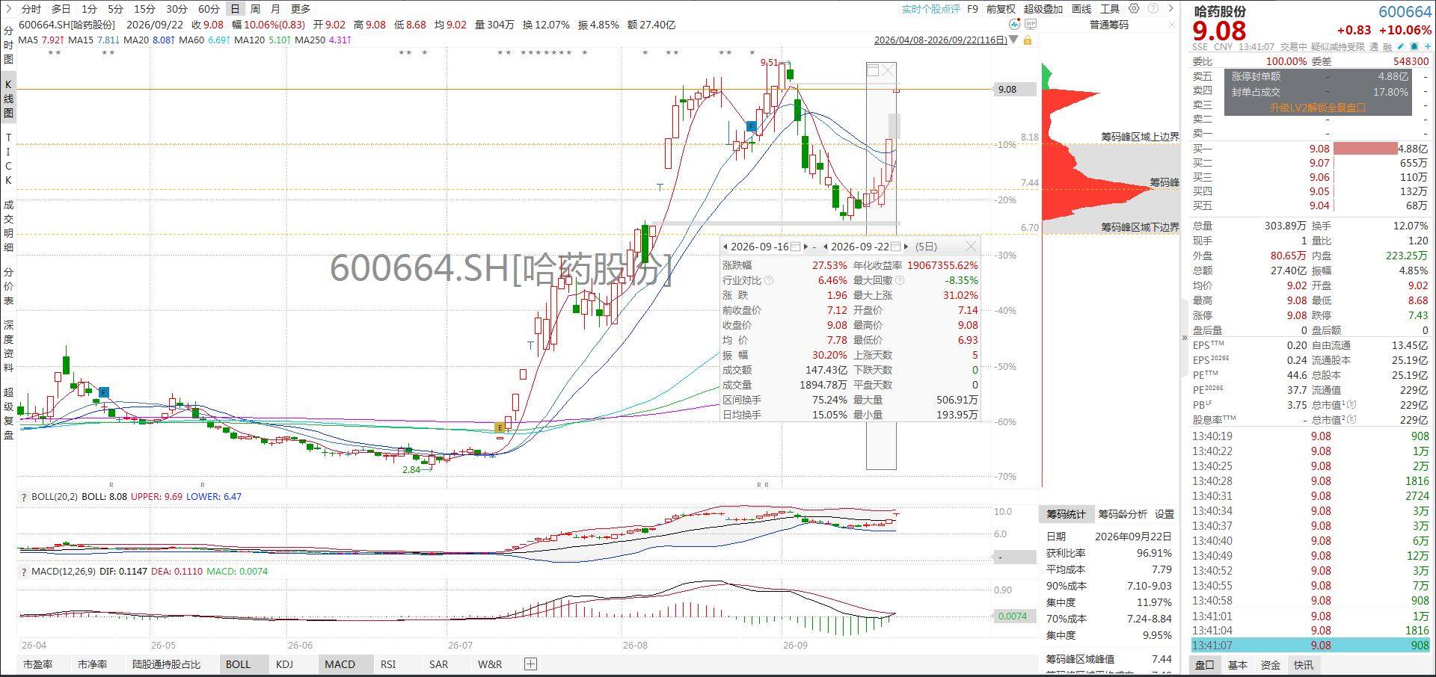Step start date 2026-09-16 forward

(806, 247)
